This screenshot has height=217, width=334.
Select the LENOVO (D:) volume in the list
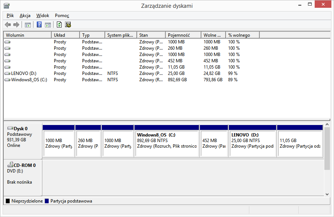23,73
